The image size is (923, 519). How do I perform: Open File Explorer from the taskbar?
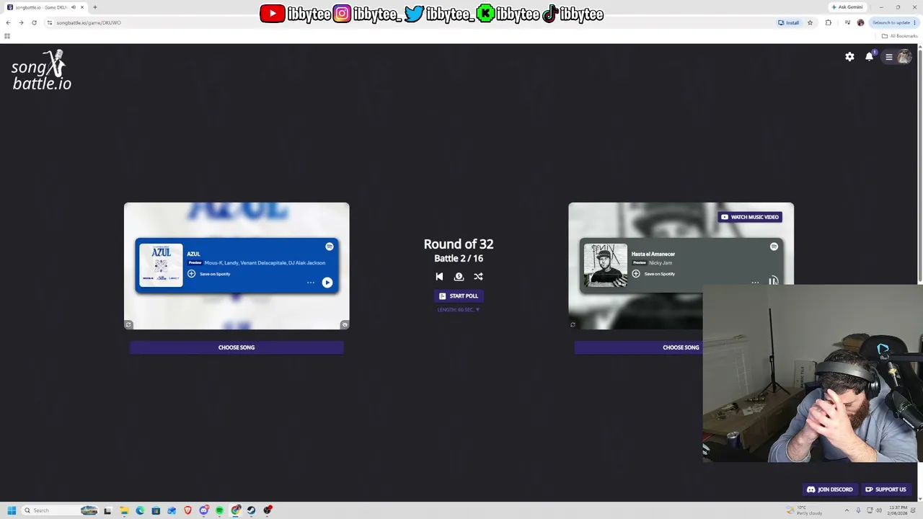pyautogui.click(x=124, y=510)
